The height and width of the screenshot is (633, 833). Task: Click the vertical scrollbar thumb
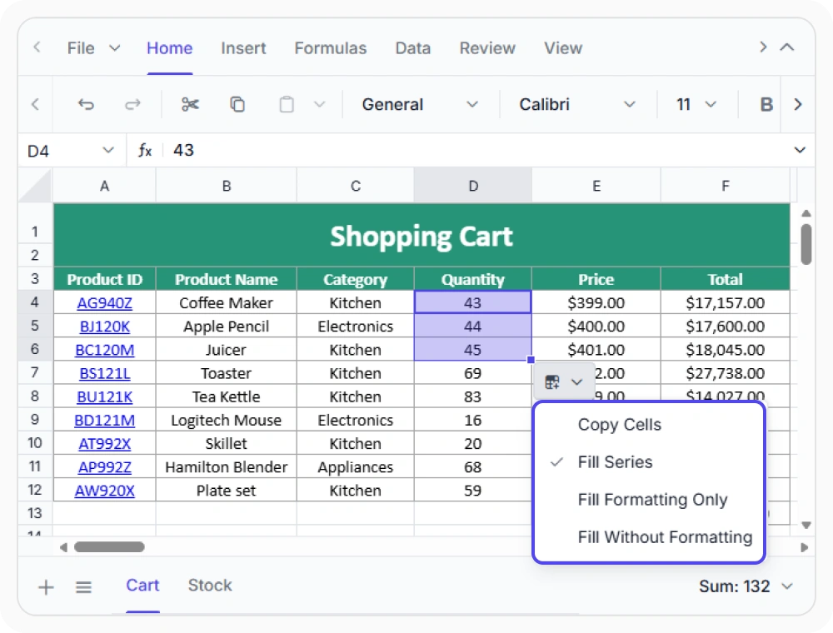tap(806, 244)
